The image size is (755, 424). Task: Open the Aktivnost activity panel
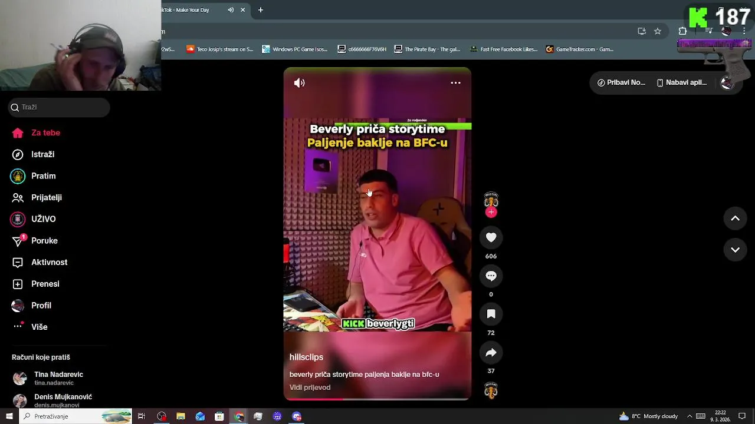tap(40, 262)
